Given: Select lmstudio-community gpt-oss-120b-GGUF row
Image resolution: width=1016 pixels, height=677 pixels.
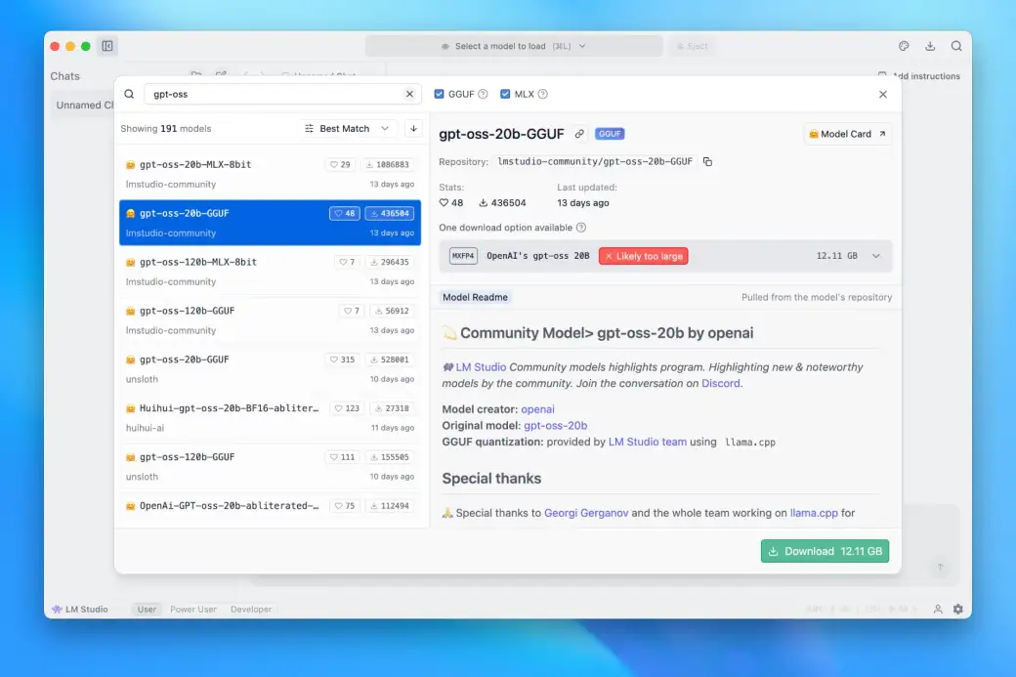Looking at the screenshot, I should 271,320.
